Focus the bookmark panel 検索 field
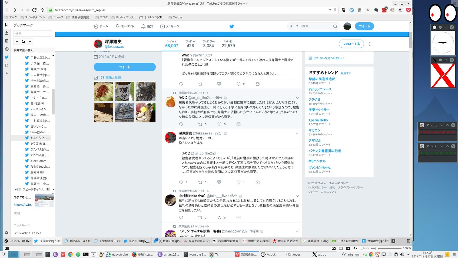 [33, 34]
